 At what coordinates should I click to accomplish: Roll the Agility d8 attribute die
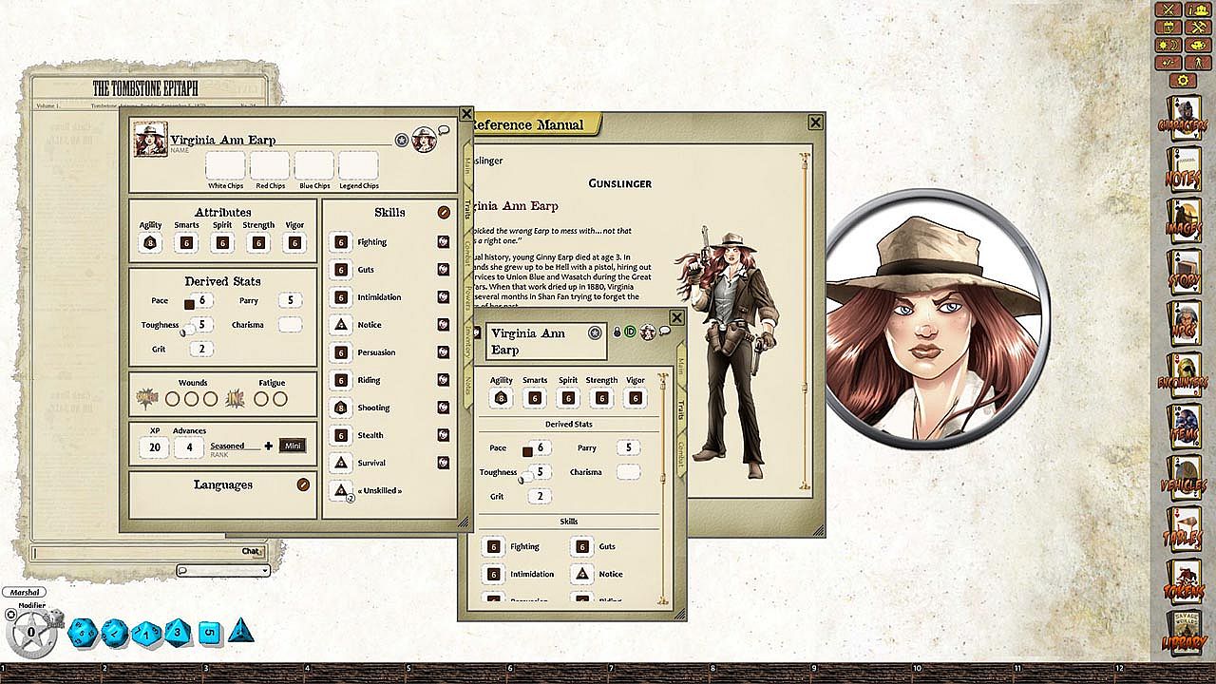(150, 243)
